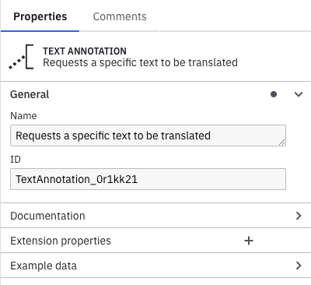Switch to the Properties tab

tap(40, 16)
